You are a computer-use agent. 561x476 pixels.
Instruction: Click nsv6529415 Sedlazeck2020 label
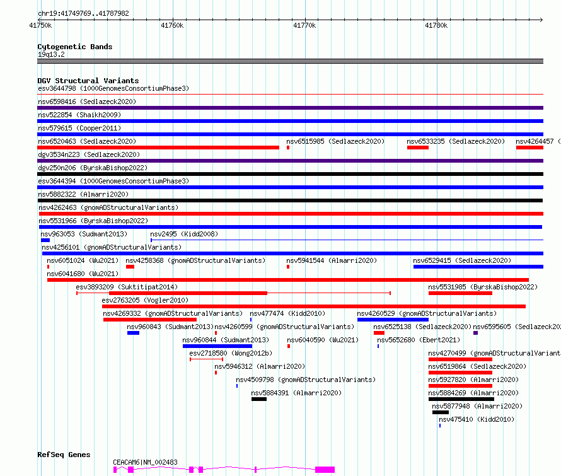click(462, 260)
